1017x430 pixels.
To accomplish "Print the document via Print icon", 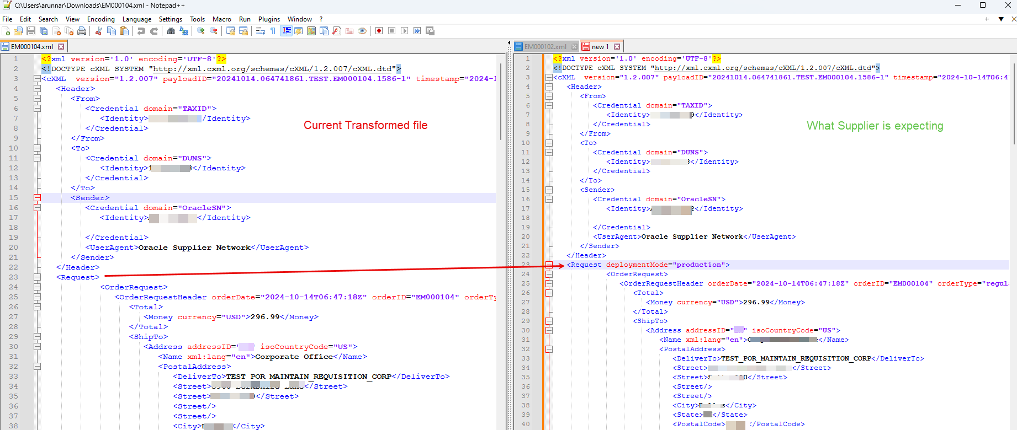I will 82,31.
